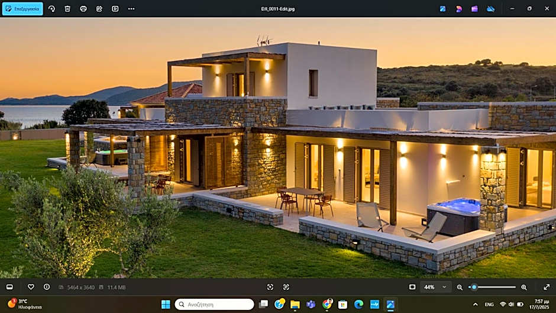Open Microsoft Store from the taskbar
This screenshot has width=556, height=313.
(342, 305)
